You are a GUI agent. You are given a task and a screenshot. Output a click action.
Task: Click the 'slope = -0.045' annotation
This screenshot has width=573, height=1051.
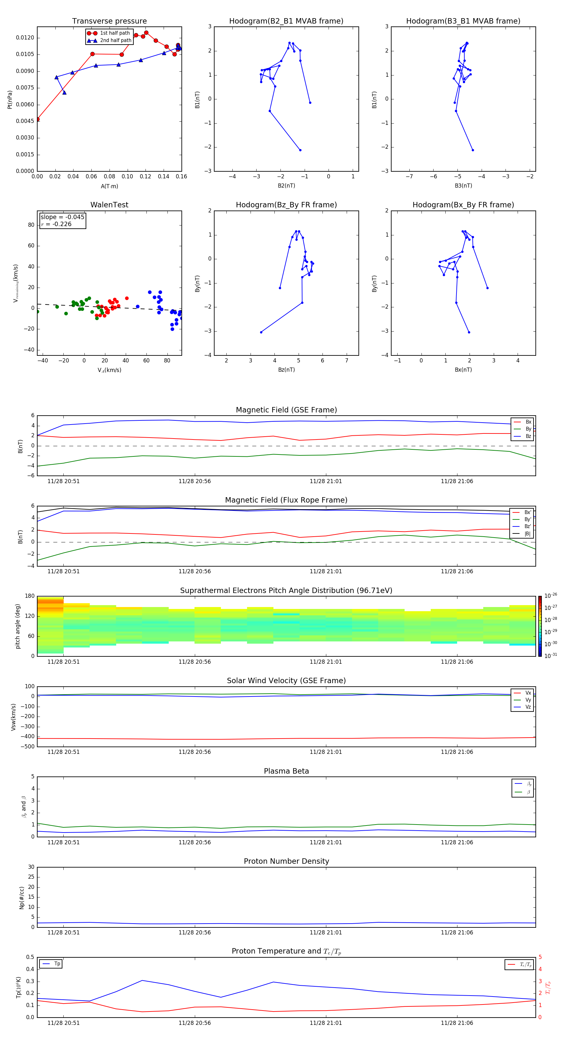pyautogui.click(x=62, y=217)
